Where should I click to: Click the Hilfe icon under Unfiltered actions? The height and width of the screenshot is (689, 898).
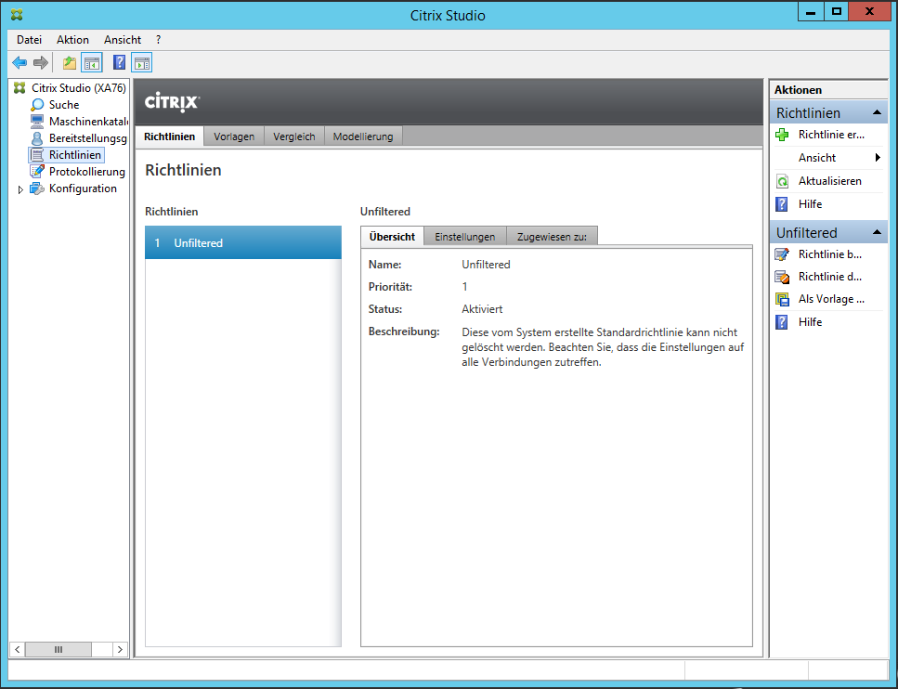[x=782, y=322]
